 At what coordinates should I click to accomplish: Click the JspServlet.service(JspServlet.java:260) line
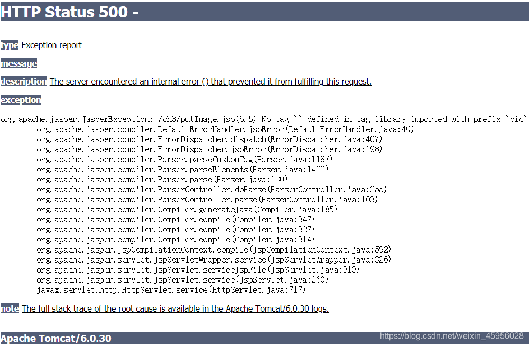click(x=182, y=279)
